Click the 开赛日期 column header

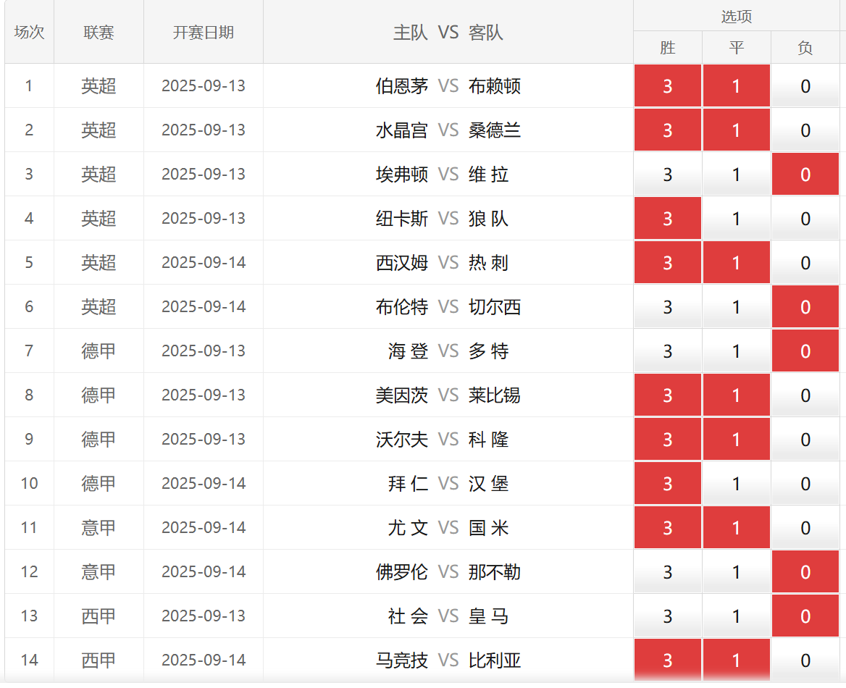(x=204, y=33)
